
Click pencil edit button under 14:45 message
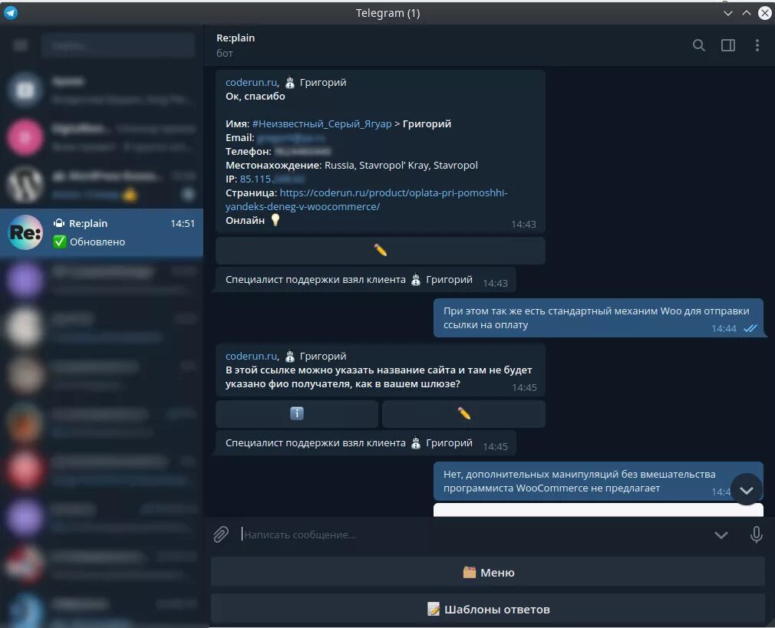click(463, 413)
